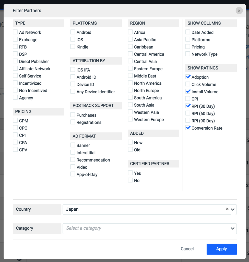Clear the Japan country selection
Screen dimensions: 249x262
pyautogui.click(x=227, y=209)
